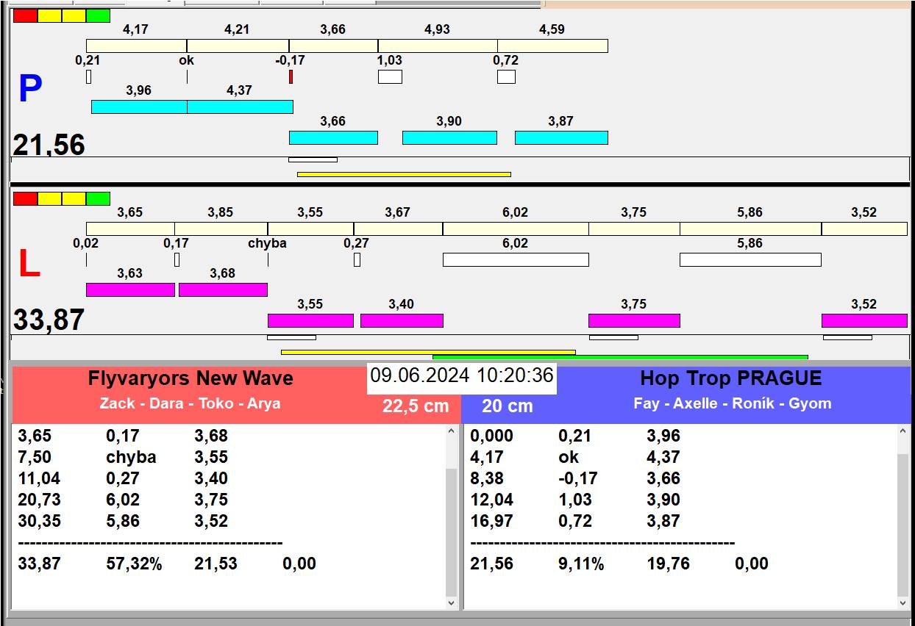Click the Flyvaryors New Wave team header

tap(191, 379)
